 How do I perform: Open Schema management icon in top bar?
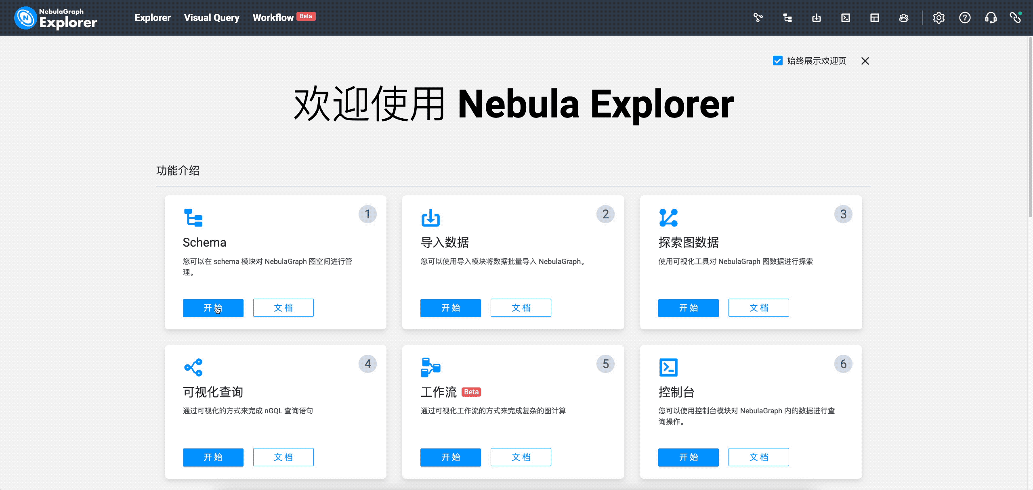[x=787, y=18]
